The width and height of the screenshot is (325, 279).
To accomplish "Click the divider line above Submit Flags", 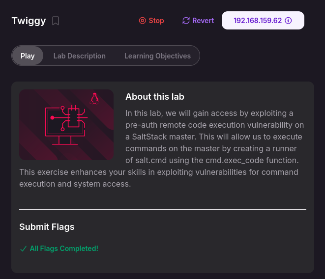I will click(x=162, y=209).
